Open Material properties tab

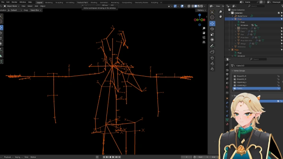point(227,124)
